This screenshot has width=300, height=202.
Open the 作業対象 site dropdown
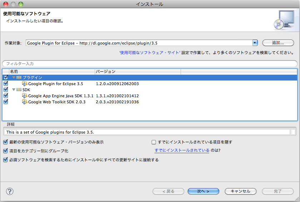point(255,43)
